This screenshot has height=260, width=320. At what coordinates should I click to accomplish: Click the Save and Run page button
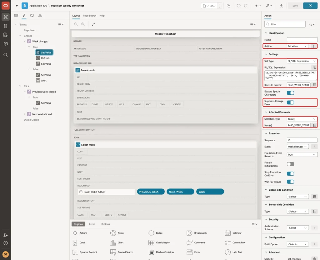pos(310,6)
